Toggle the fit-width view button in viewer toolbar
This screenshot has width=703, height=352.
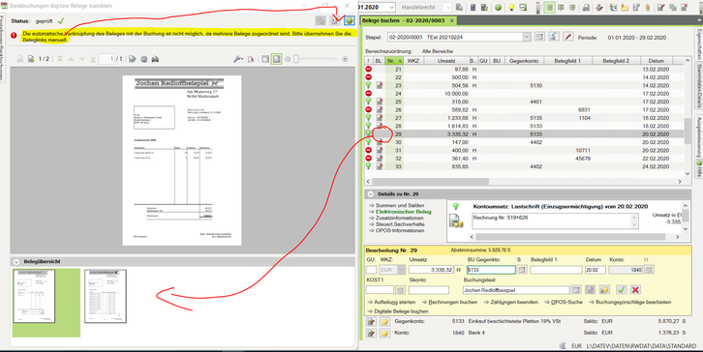[x=265, y=59]
